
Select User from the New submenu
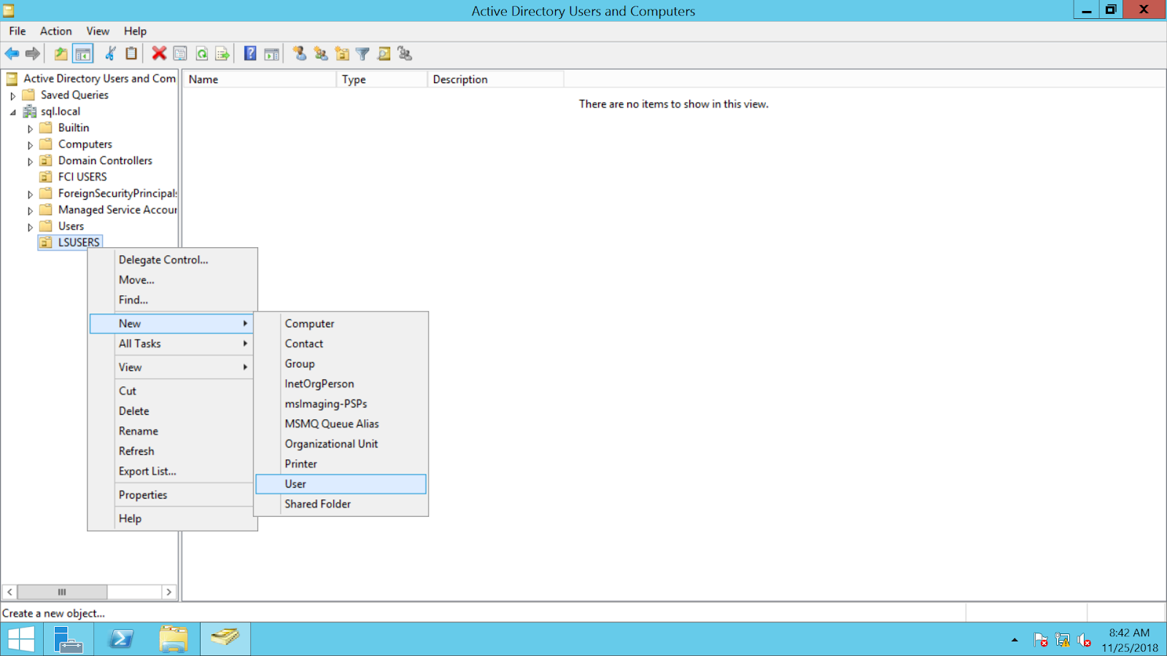tap(295, 483)
